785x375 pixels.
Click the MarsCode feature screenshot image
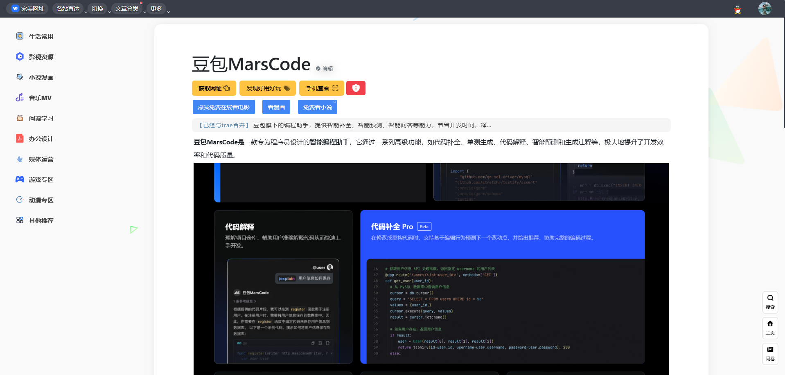pyautogui.click(x=431, y=269)
